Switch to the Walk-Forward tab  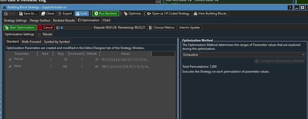(31, 41)
